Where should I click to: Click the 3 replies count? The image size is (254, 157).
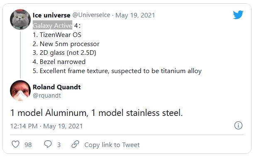[x=59, y=145]
